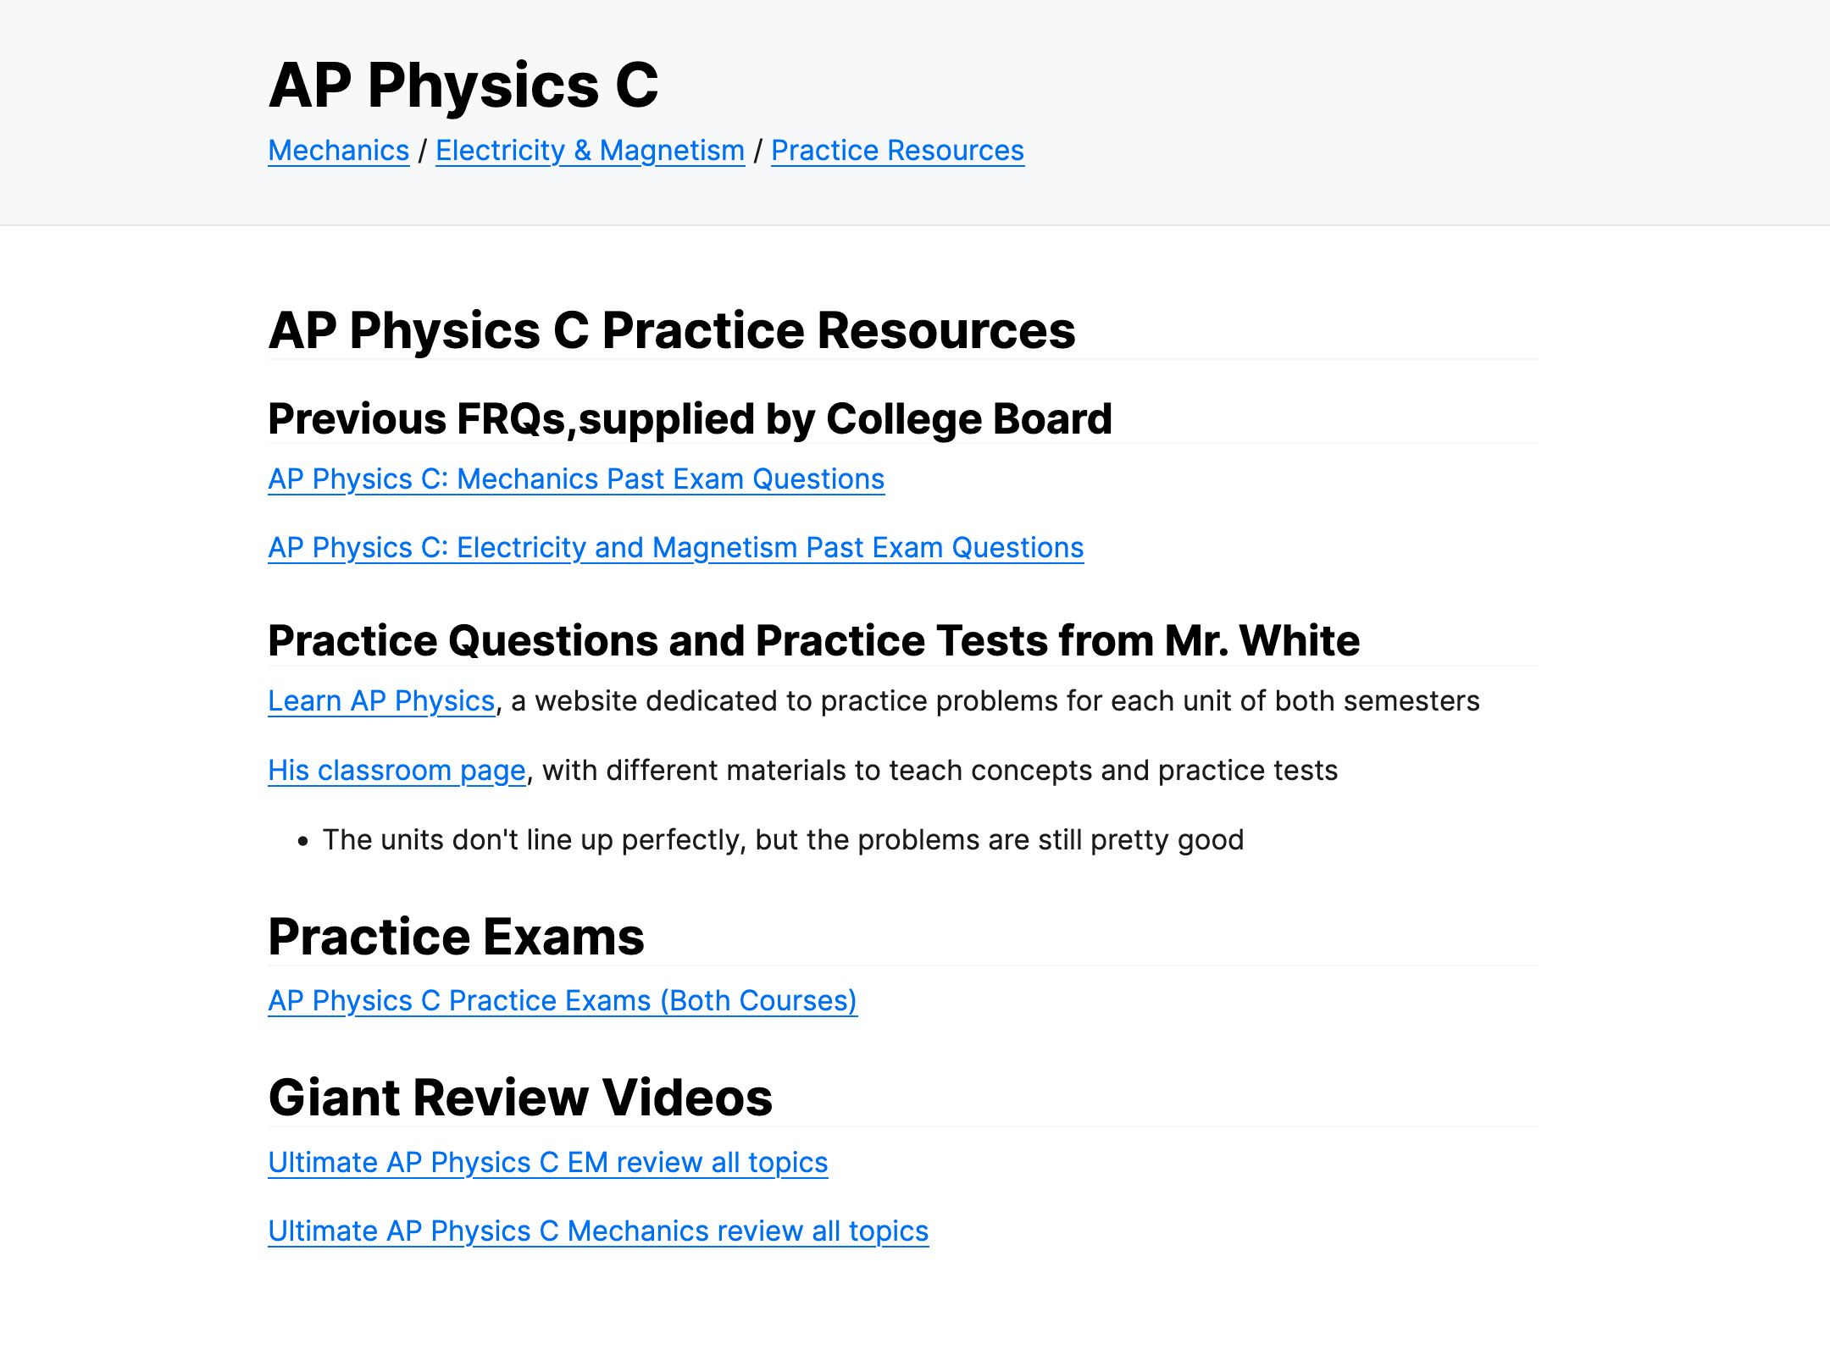The width and height of the screenshot is (1830, 1372).
Task: Open Mechanics Past Exam Questions link
Action: tap(576, 479)
